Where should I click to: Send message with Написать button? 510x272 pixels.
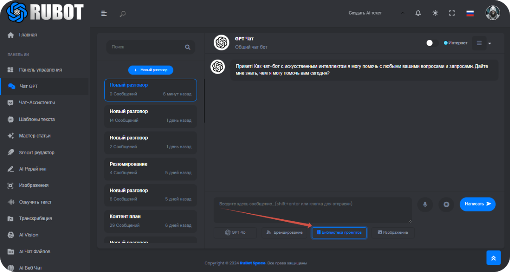tap(478, 204)
